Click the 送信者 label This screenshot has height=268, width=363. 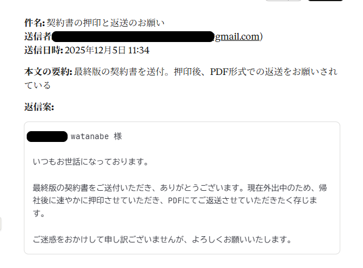[x=37, y=36]
